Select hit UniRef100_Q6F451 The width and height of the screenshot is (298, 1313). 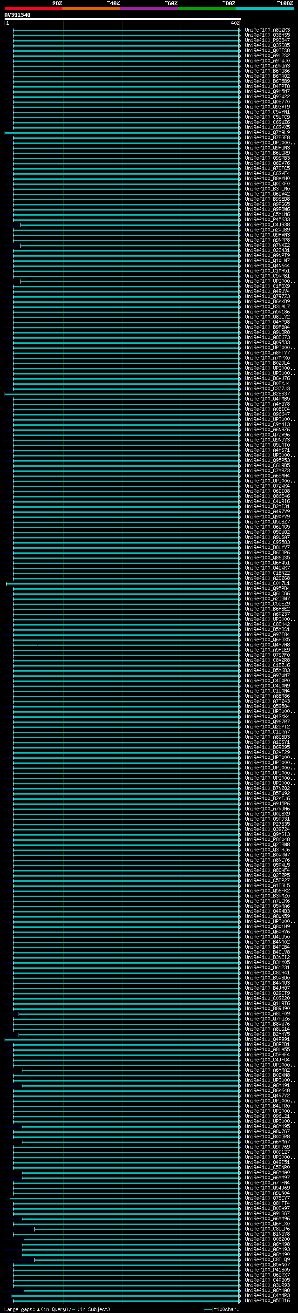click(x=267, y=563)
